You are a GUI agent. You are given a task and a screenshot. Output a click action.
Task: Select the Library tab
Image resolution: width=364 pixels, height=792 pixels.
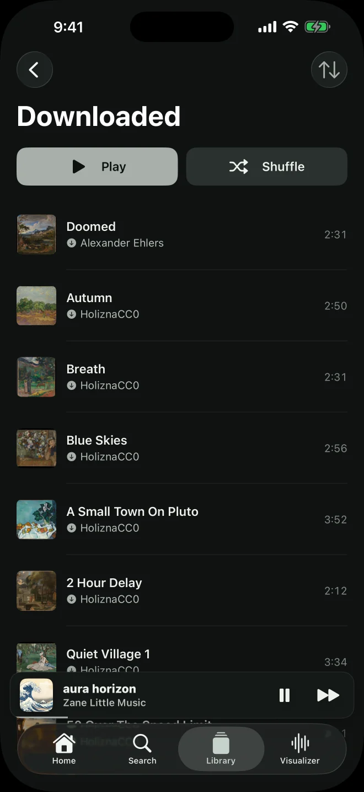pos(221,749)
